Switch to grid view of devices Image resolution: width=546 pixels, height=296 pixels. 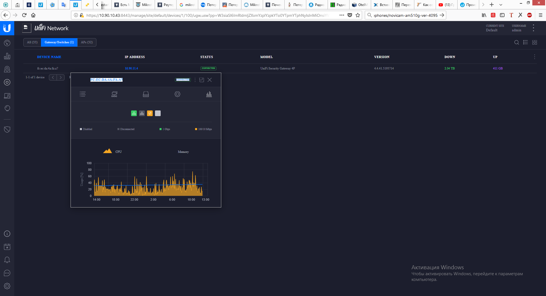tap(535, 42)
